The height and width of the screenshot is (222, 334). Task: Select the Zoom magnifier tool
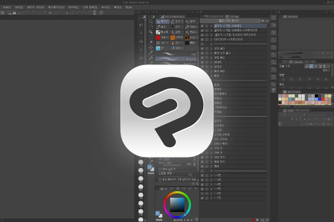tap(151, 22)
